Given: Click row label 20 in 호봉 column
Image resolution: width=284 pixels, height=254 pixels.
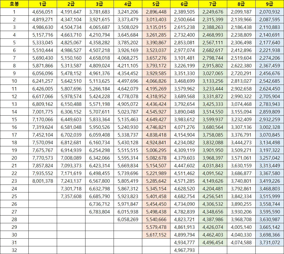Looking at the screenshot, I should (x=14, y=158).
